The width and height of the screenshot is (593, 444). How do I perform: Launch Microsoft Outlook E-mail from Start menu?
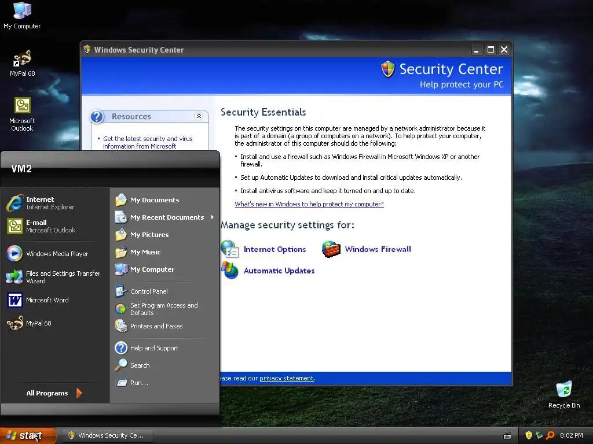pos(41,226)
